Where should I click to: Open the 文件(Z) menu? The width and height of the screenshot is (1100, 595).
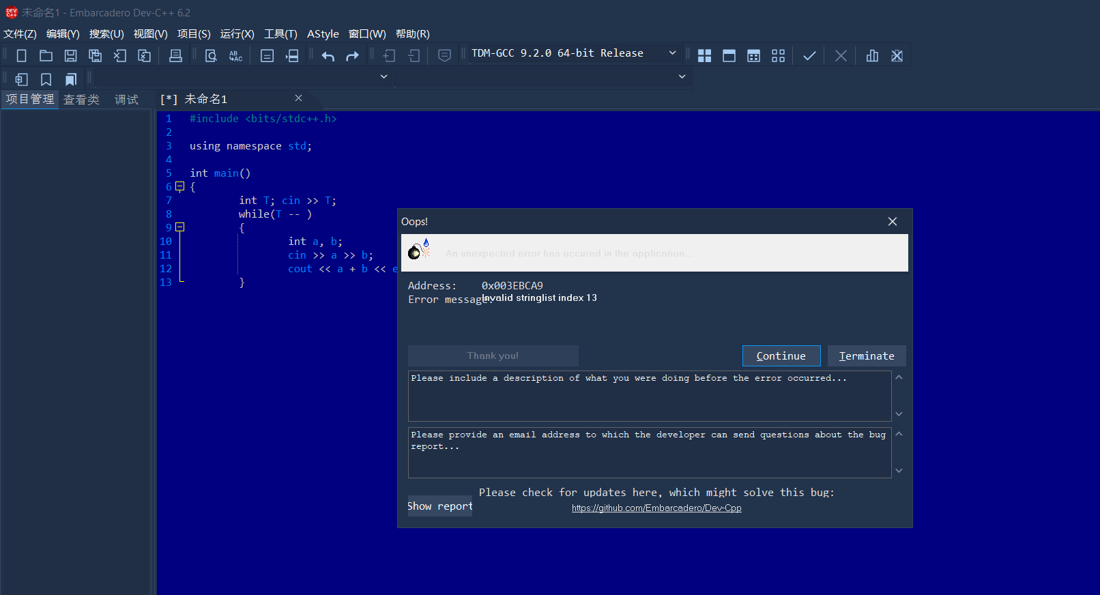20,34
